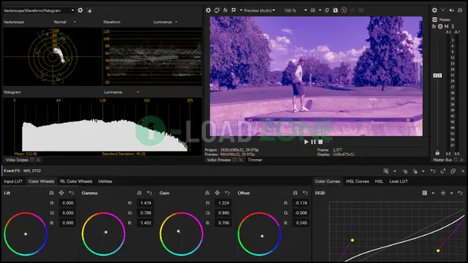
Task: Select the Color Wheels tab
Action: [41, 181]
